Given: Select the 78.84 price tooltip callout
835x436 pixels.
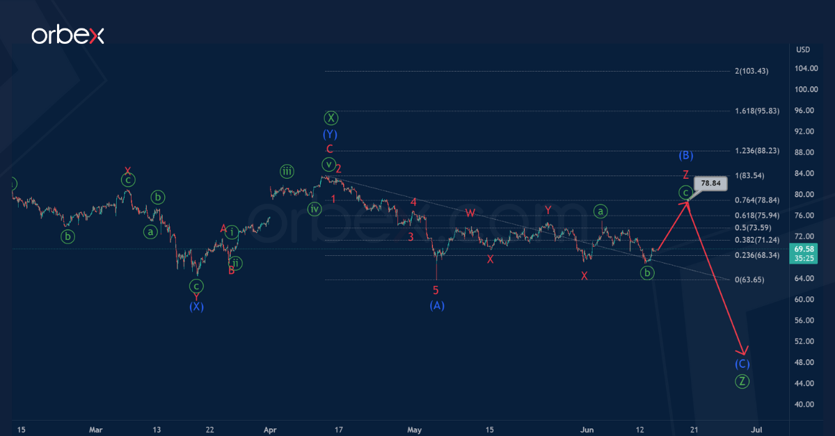Looking at the screenshot, I should (711, 183).
